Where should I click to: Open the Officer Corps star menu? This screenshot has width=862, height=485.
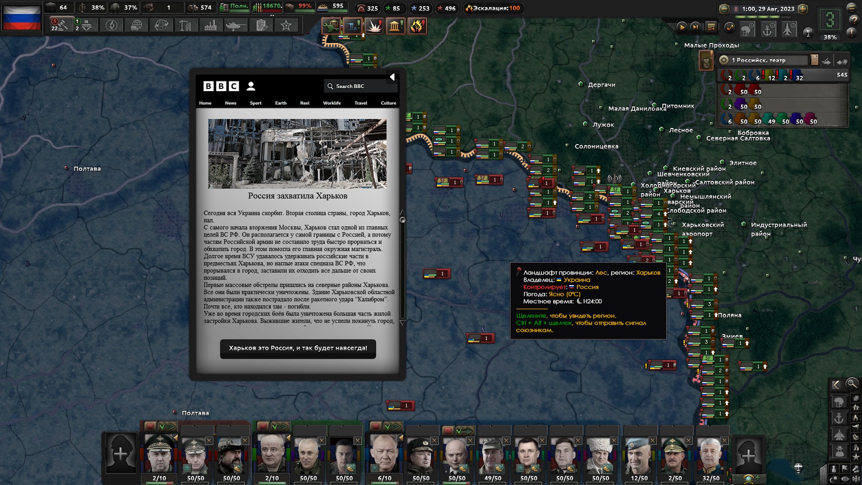[286, 26]
